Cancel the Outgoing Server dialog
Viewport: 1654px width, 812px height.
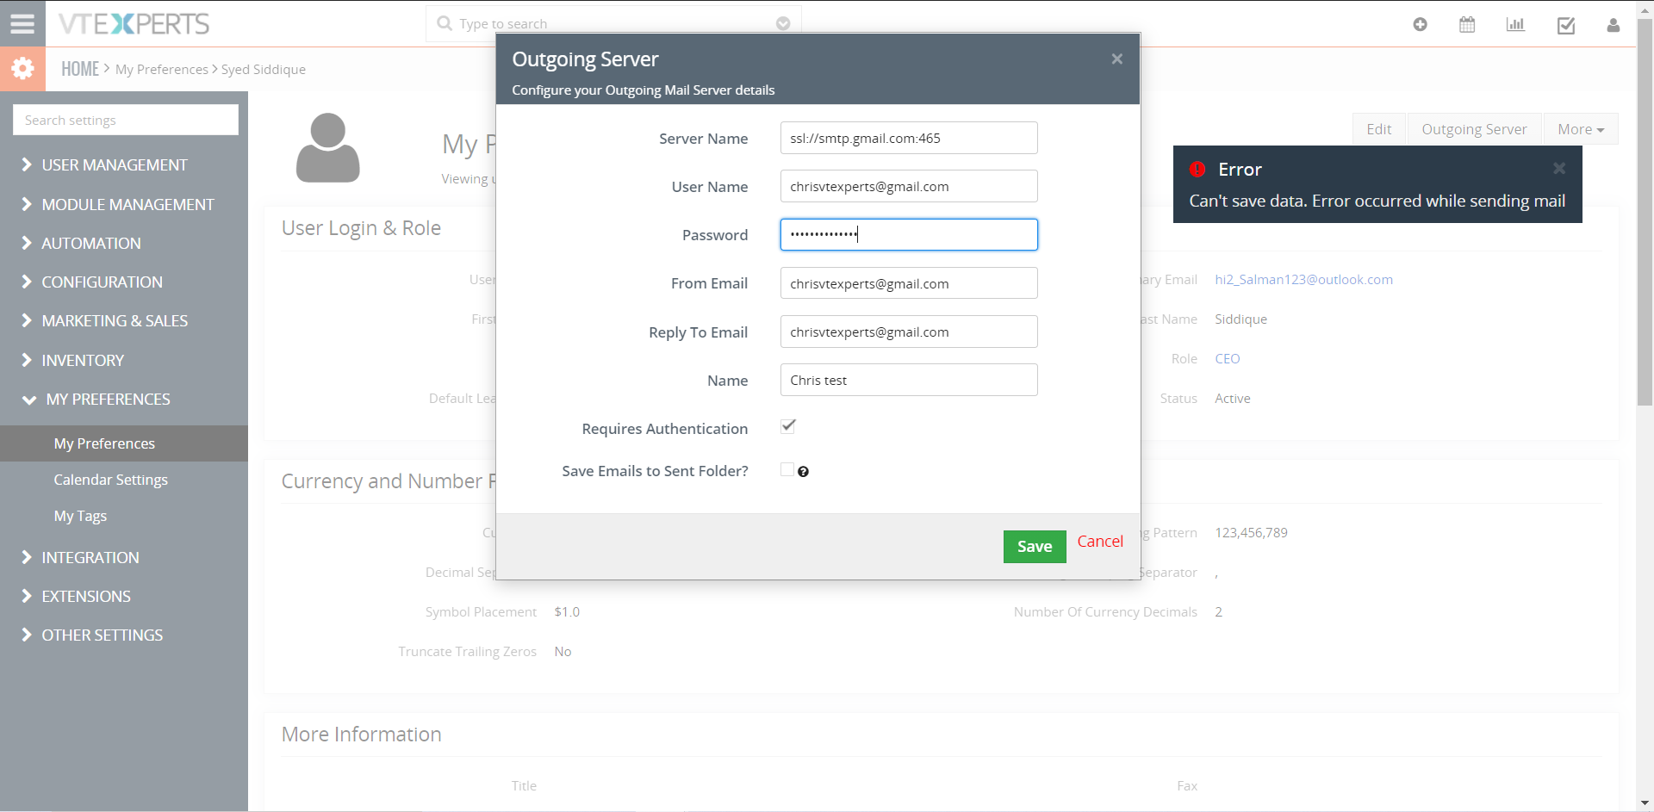[1100, 542]
